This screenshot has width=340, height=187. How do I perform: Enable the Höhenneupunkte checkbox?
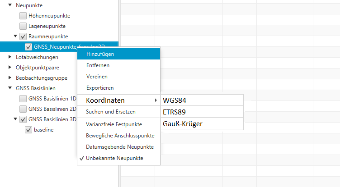click(x=23, y=16)
